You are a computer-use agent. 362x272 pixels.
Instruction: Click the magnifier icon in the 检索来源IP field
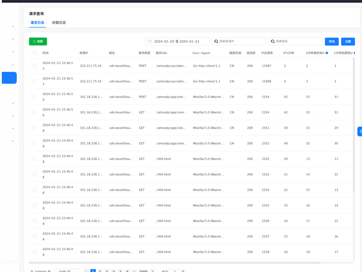pyautogui.click(x=215, y=40)
